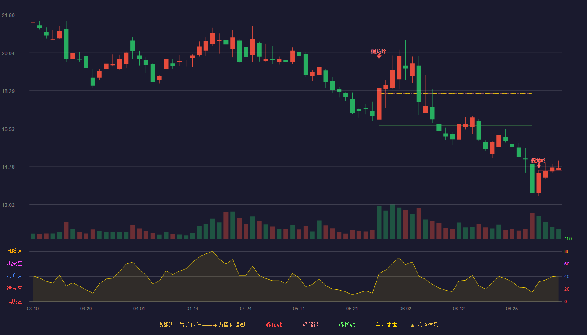587x335 pixels.
Task: Toggle the 强撑线 legend entry
Action: tap(343, 325)
